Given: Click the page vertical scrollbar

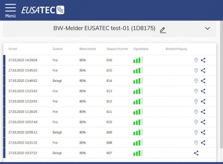Looking at the screenshot, I should point(221,84).
